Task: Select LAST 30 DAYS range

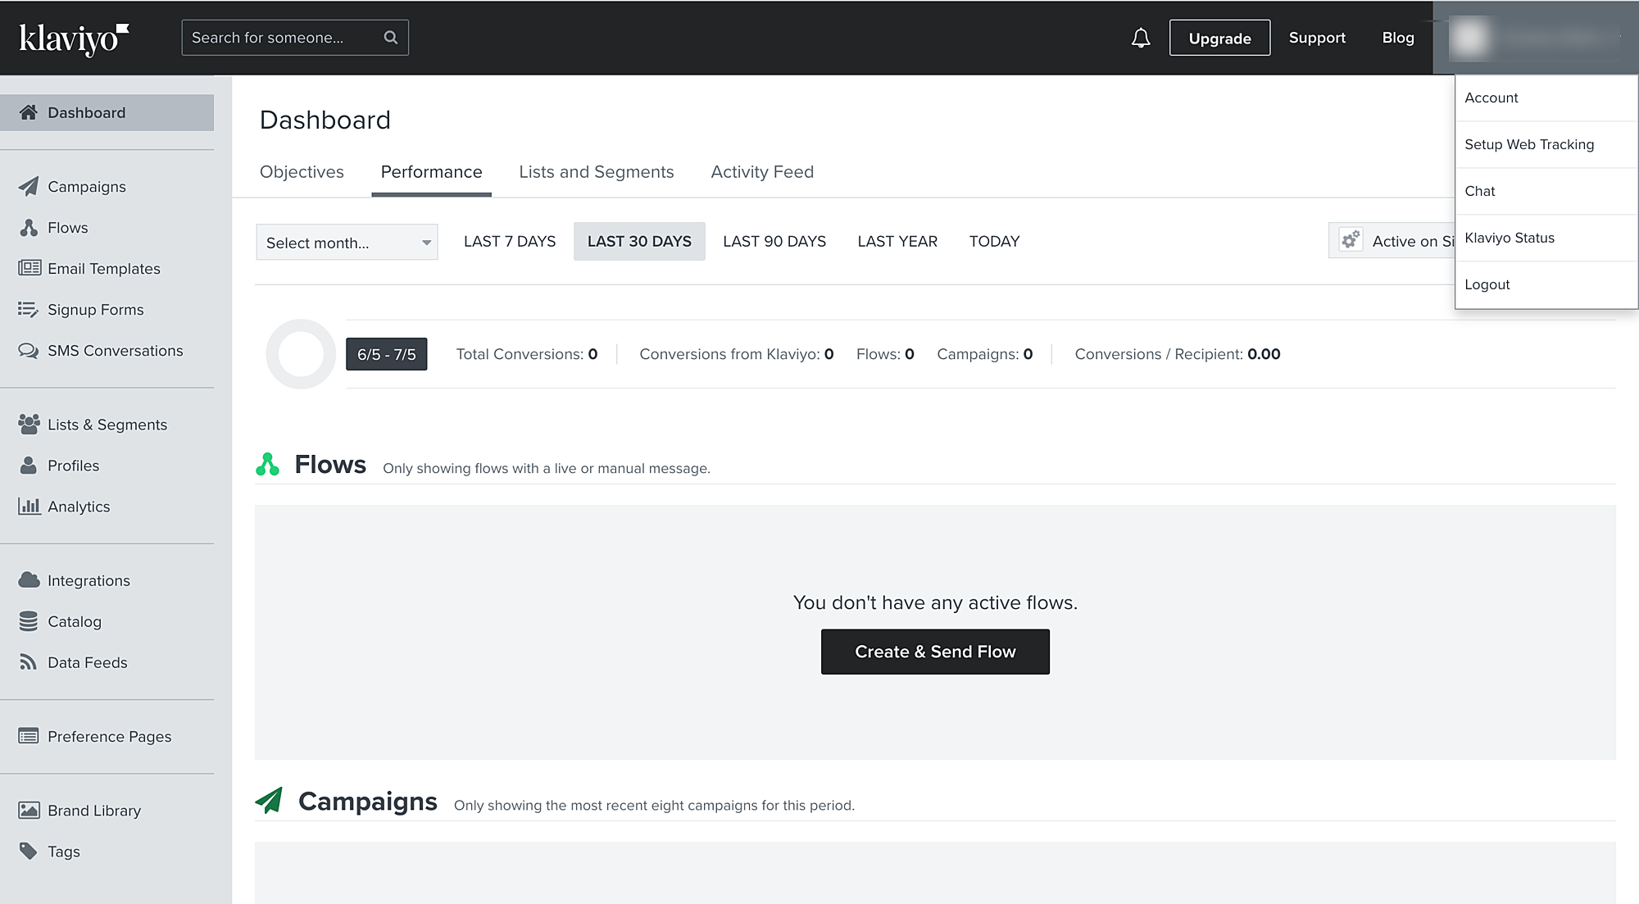Action: coord(639,241)
